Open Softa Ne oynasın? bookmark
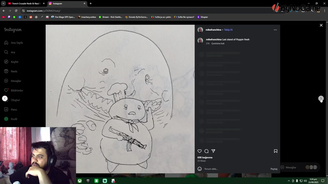 pos(184,17)
